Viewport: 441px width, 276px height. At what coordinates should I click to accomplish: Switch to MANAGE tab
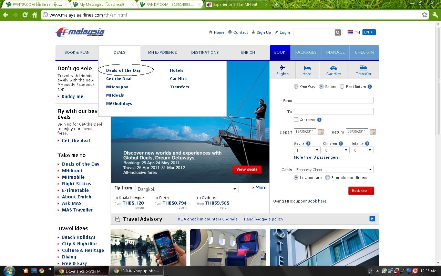[x=335, y=52]
